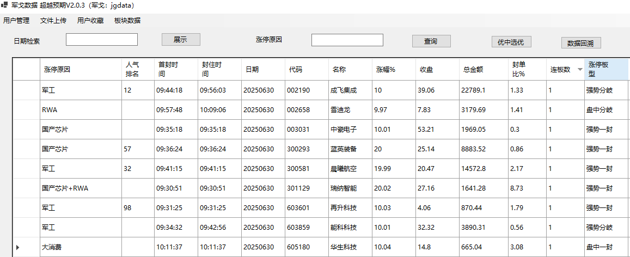630x257 pixels.
Task: Select stock name cell 蓝英装备
Action: pyautogui.click(x=350, y=149)
